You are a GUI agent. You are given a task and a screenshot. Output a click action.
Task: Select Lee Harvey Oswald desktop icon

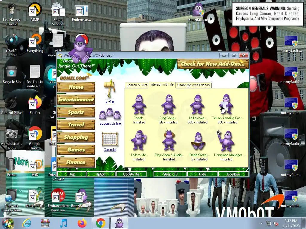[12, 14]
